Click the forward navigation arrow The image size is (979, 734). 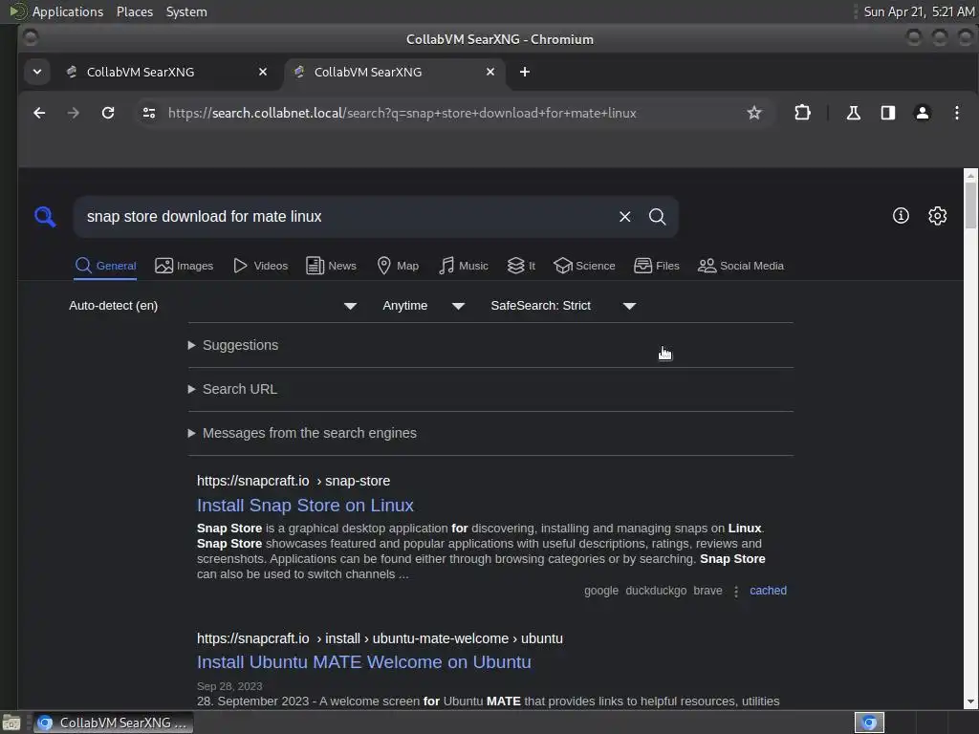point(73,113)
